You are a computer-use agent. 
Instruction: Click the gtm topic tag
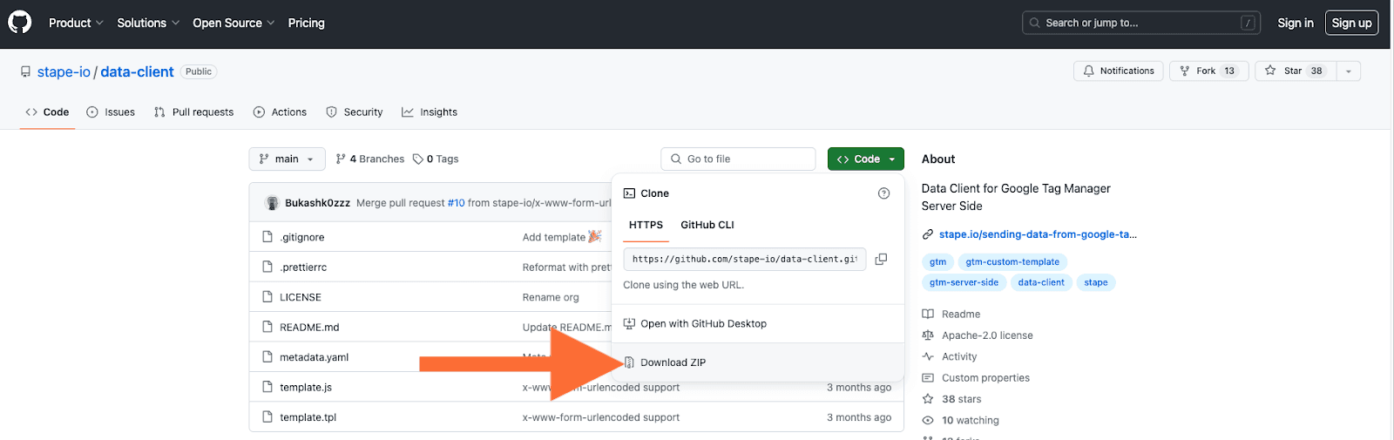pyautogui.click(x=937, y=261)
